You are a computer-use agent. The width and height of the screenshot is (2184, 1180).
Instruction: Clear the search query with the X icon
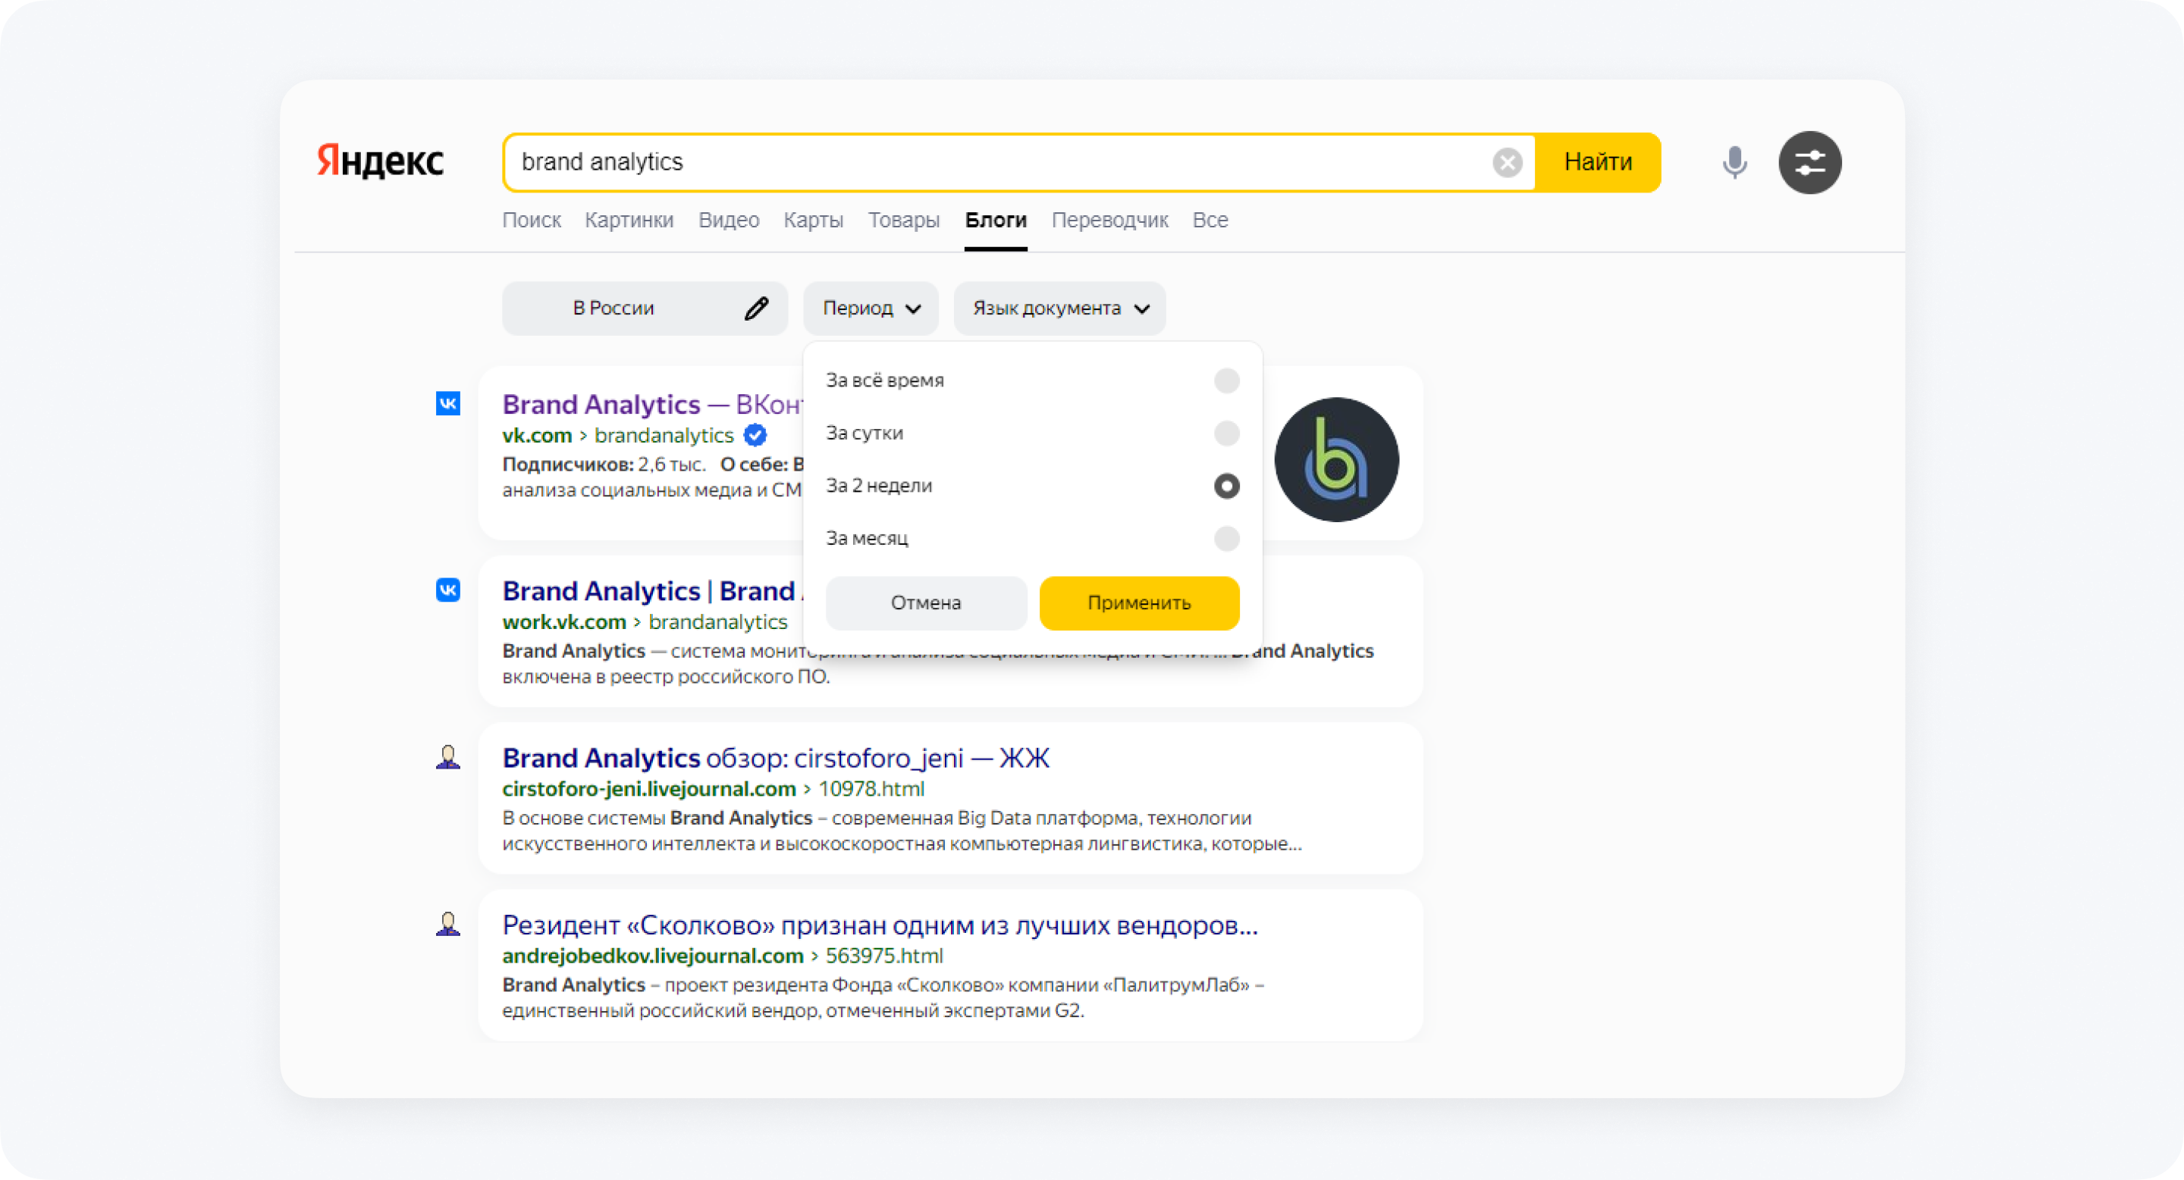click(x=1507, y=163)
